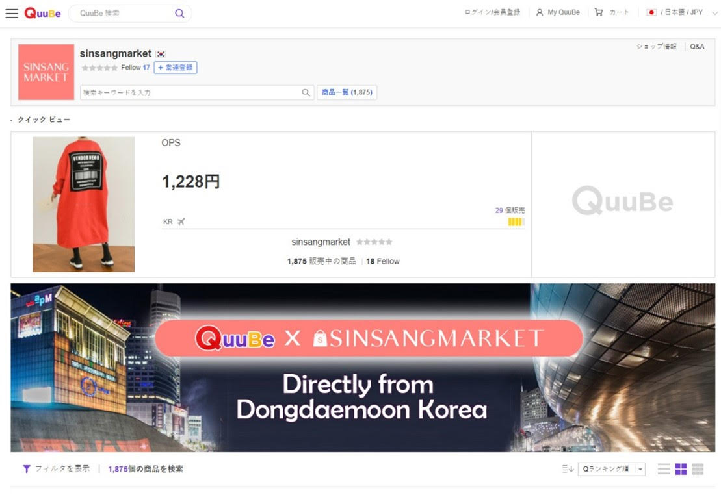Screen dimensions: 721x495
Task: Click the + 常連登録 button
Action: 175,68
